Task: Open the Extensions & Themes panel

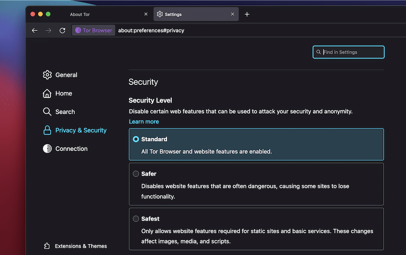Action: click(81, 246)
